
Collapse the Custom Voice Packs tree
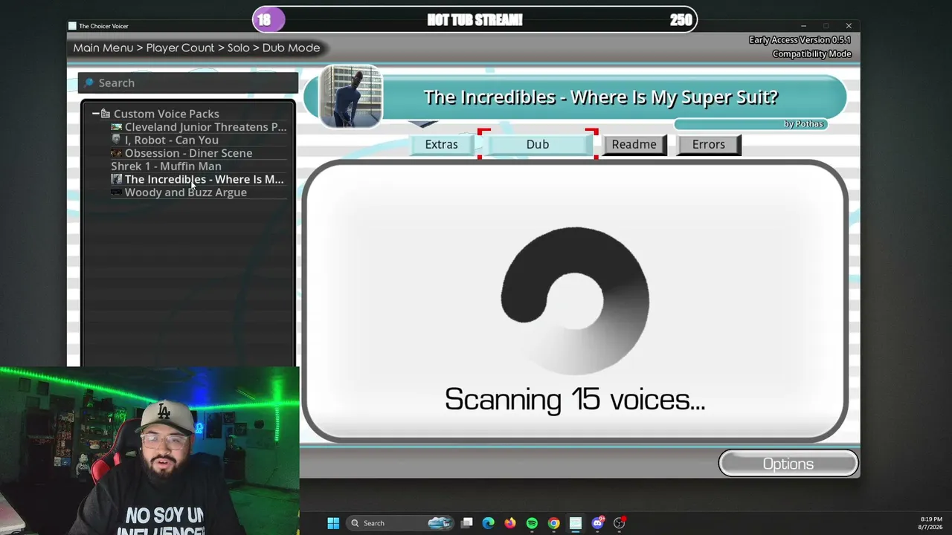[x=95, y=114]
